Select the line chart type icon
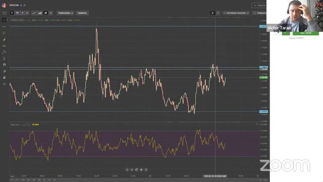The height and width of the screenshot is (182, 323). point(34,13)
